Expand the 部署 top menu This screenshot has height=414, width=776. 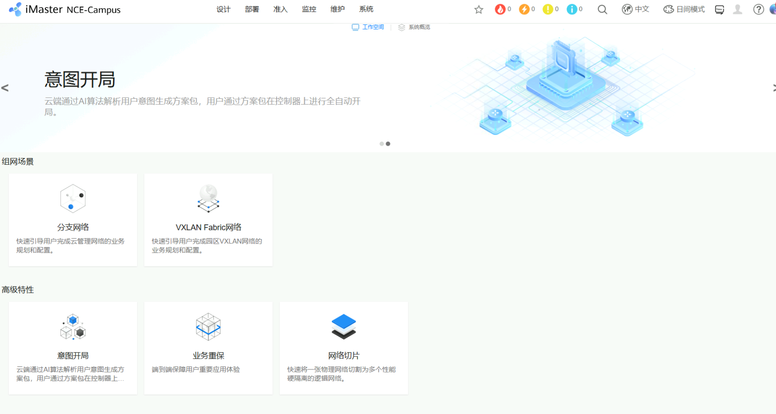[x=252, y=9]
